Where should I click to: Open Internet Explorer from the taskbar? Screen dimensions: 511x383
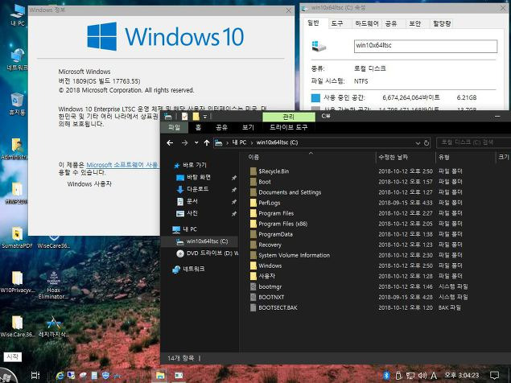60,376
